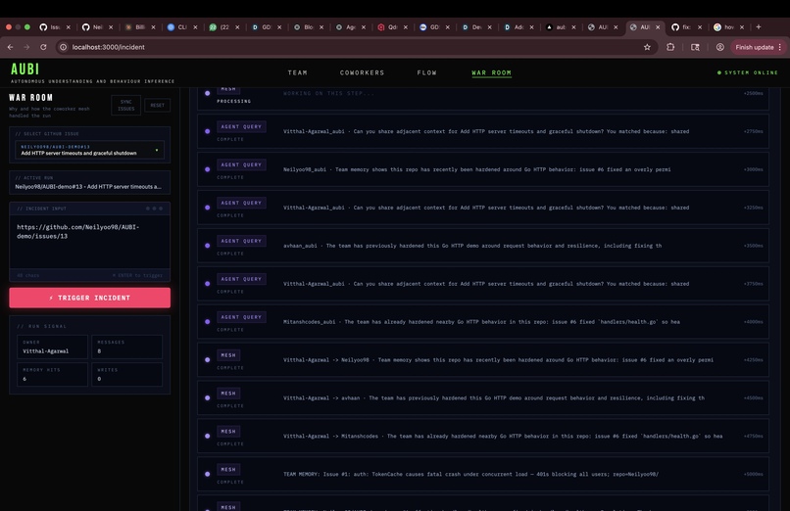Select the Vitthal-Agarwal -> Neilyoo98 mesh row
Viewport: 790px width, 511px height.
coord(483,359)
